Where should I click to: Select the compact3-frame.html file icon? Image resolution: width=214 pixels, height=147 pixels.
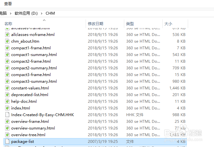coord(7,74)
